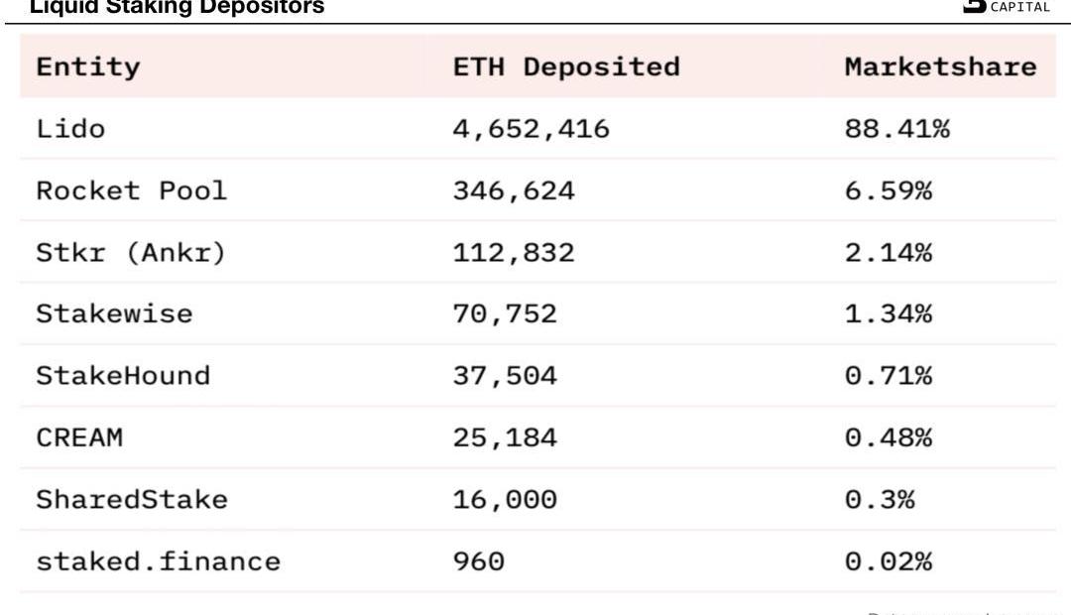Click the Stakewise entity name
The height and width of the screenshot is (615, 1071).
114,314
